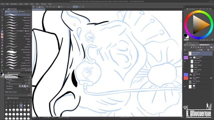The image size is (214, 120).
Task: Select the Color change brush
Action: click(x=18, y=58)
